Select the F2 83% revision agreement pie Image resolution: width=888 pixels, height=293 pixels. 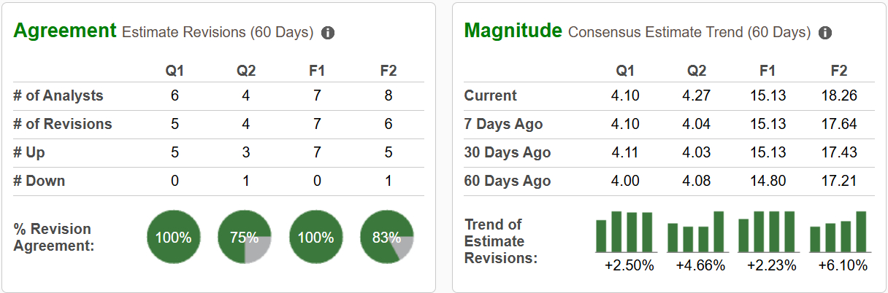click(x=387, y=238)
